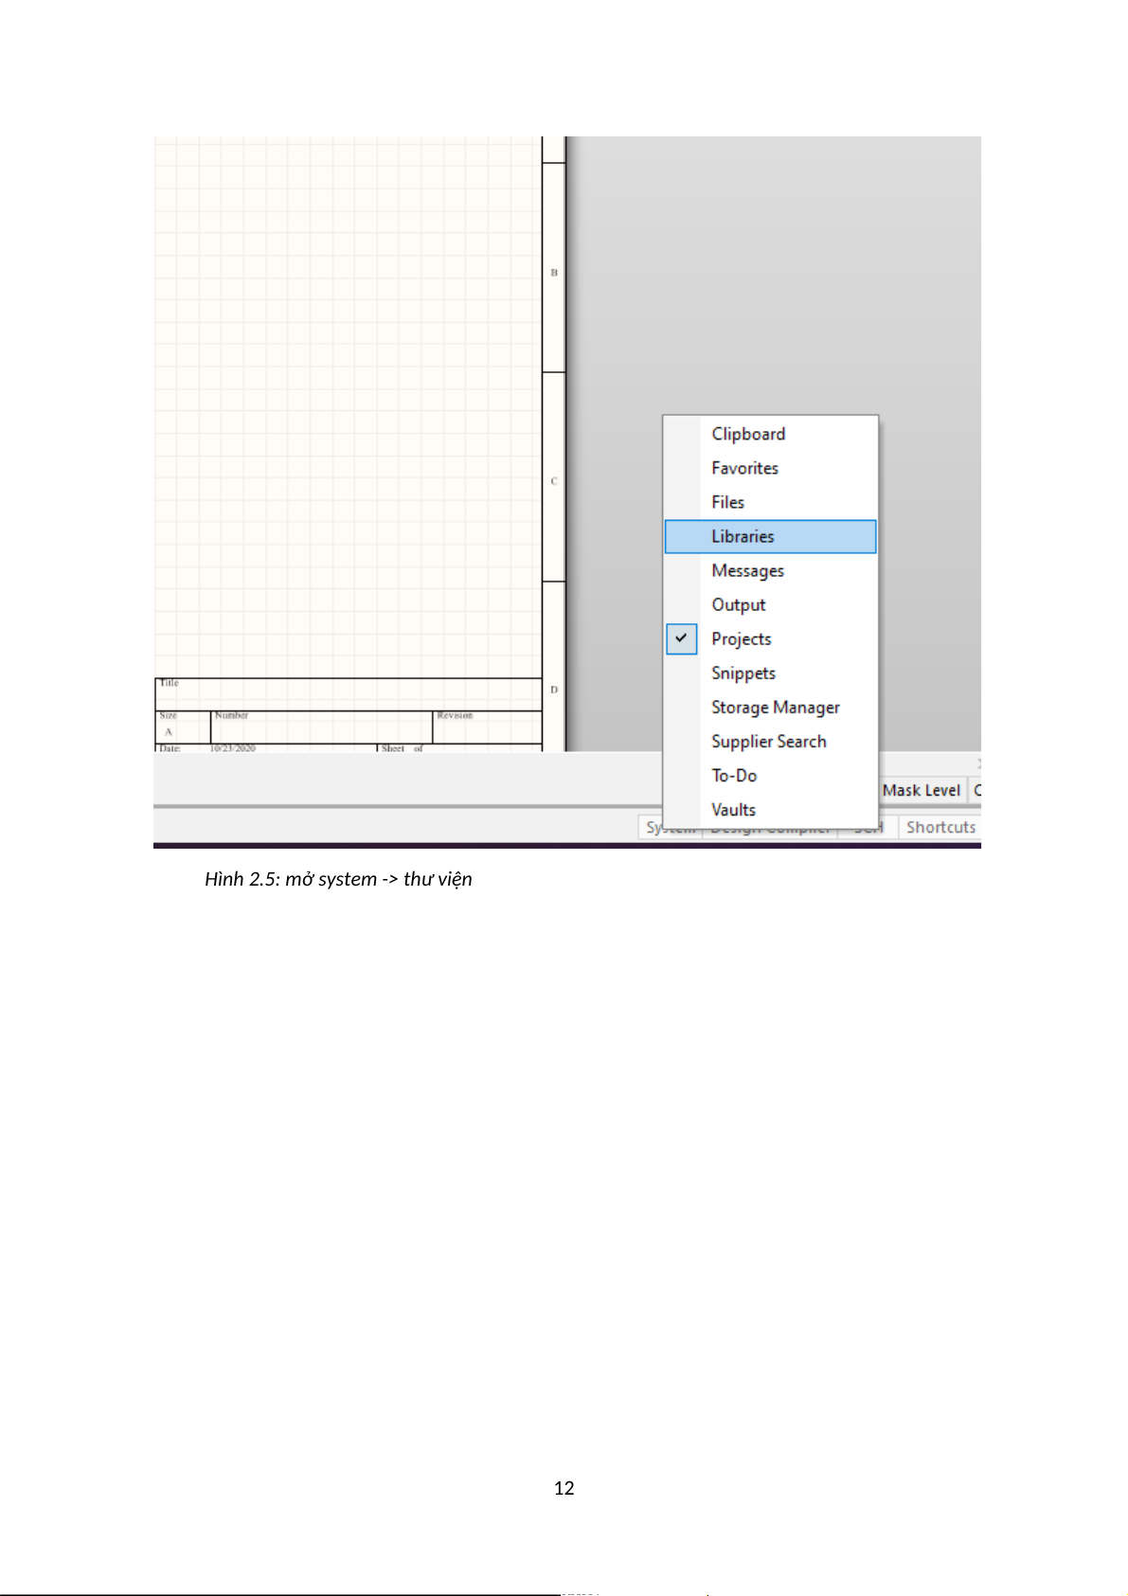The height and width of the screenshot is (1596, 1128).
Task: Choose Files from the panel list
Action: (x=727, y=502)
